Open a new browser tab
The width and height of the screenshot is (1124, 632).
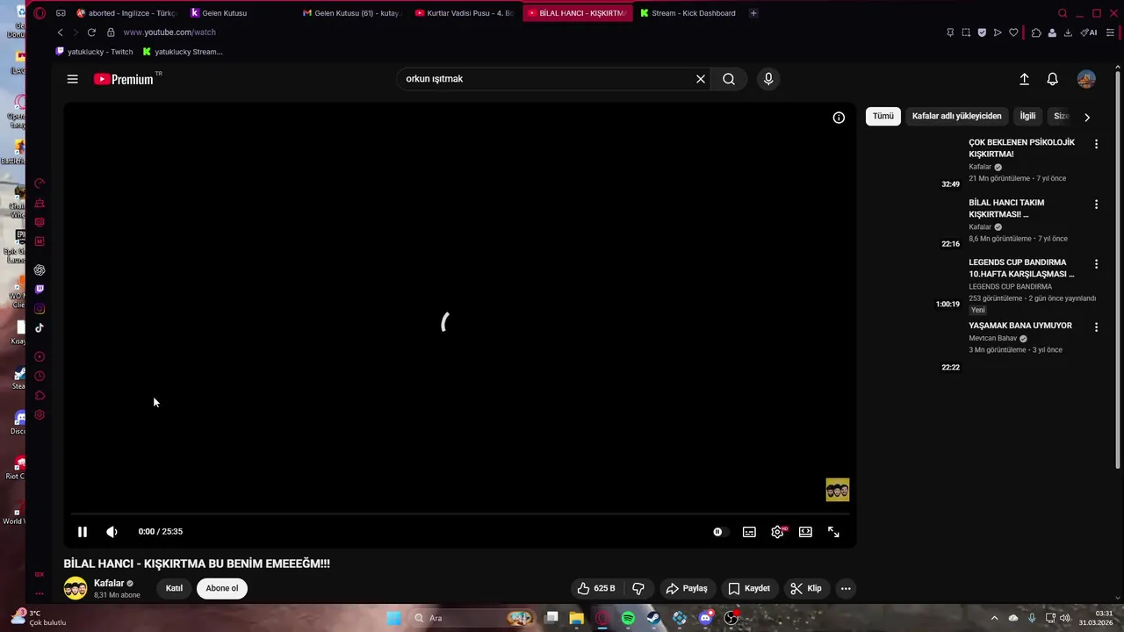pos(753,13)
